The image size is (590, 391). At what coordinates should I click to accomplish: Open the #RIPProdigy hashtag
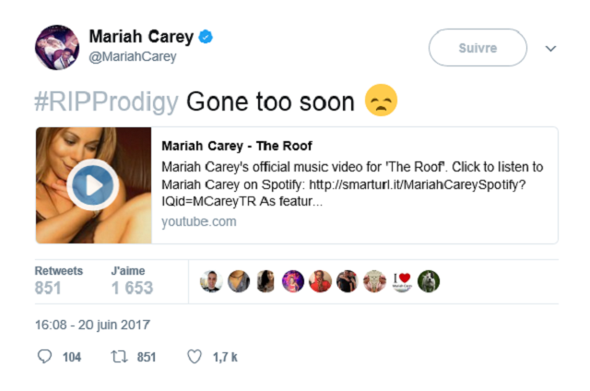point(106,102)
